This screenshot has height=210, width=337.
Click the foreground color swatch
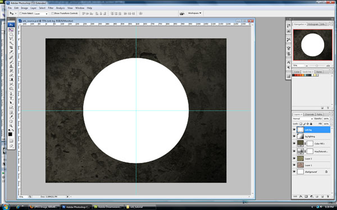click(x=10, y=134)
